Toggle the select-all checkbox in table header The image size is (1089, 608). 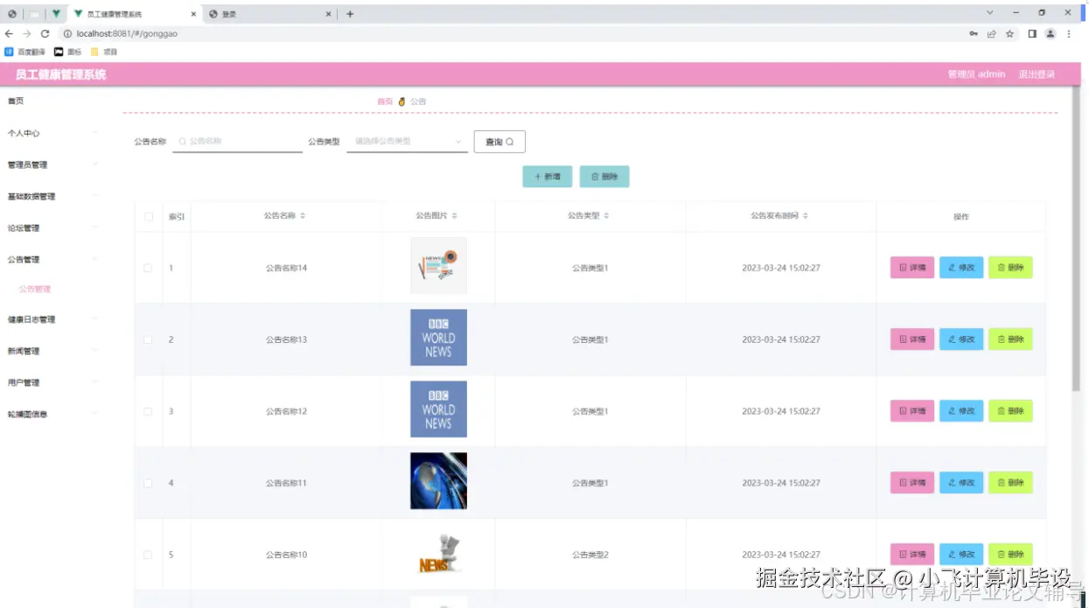click(x=148, y=216)
